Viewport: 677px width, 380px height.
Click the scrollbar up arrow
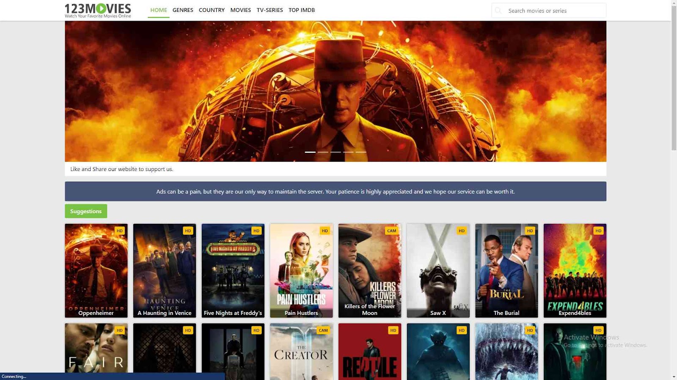674,3
